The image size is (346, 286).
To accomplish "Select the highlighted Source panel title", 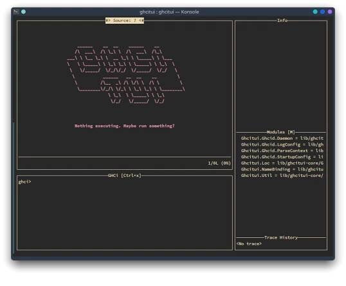I will tap(125, 21).
